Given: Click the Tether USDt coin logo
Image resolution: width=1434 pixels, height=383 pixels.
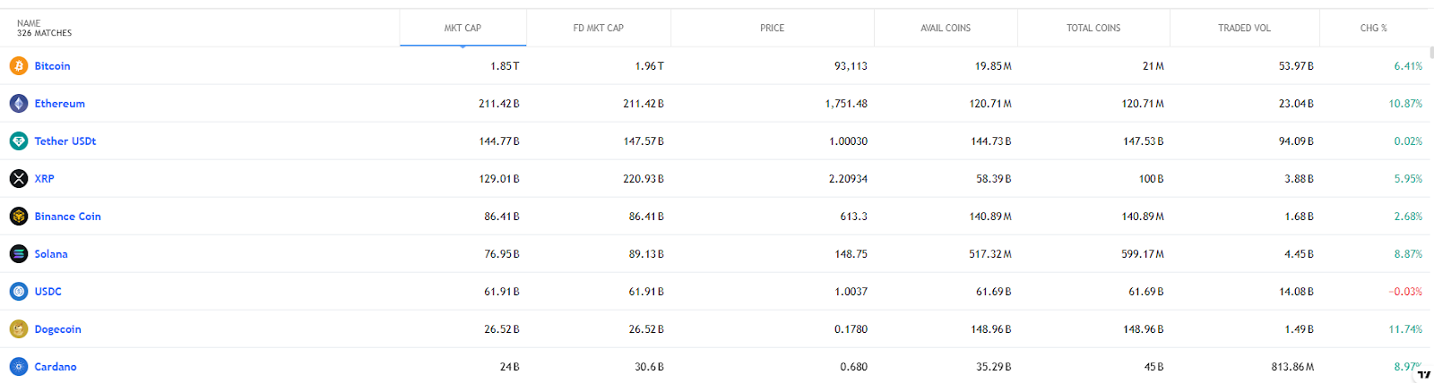Looking at the screenshot, I should [x=19, y=140].
